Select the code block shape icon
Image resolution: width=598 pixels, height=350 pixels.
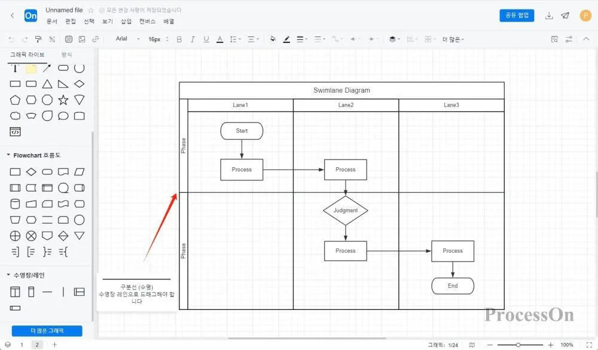[x=15, y=132]
